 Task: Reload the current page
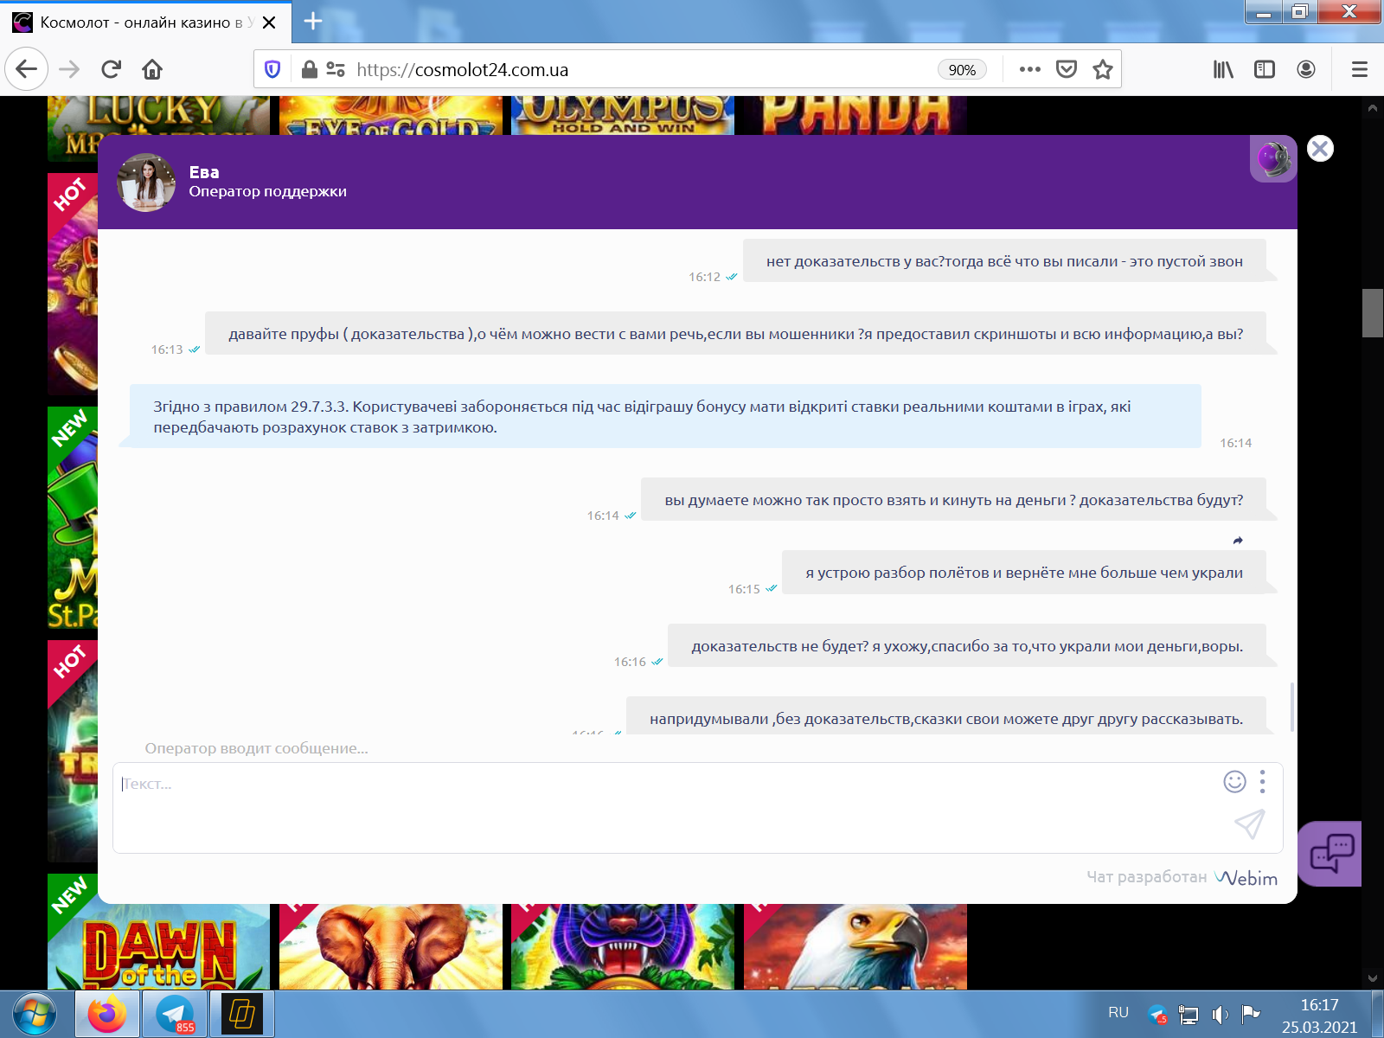pyautogui.click(x=111, y=69)
